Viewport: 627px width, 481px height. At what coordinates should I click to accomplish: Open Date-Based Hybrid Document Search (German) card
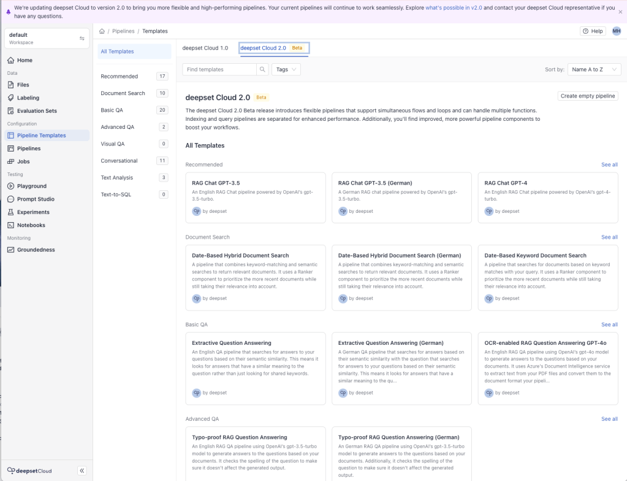pyautogui.click(x=401, y=278)
